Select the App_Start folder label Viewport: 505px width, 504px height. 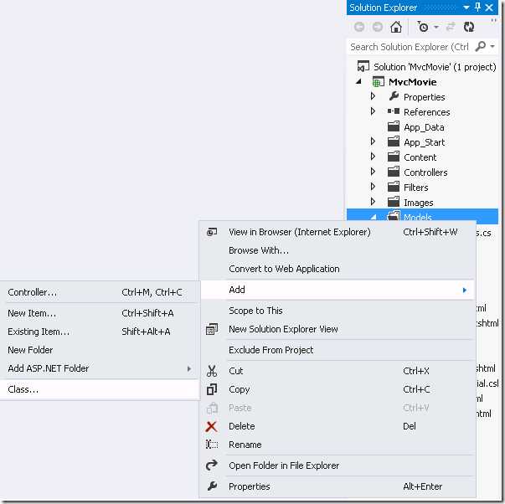click(x=424, y=142)
